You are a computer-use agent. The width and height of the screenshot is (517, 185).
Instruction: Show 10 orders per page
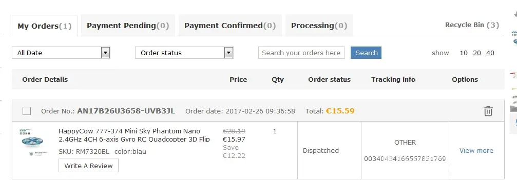coord(464,53)
